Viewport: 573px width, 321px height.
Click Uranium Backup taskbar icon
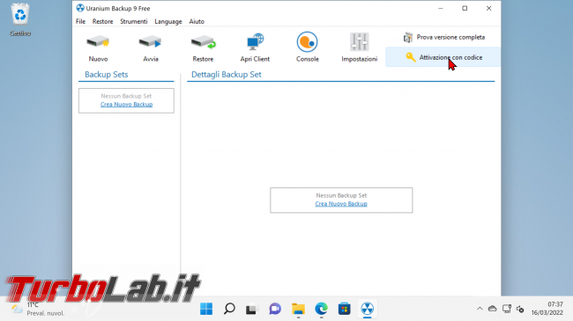tap(368, 309)
